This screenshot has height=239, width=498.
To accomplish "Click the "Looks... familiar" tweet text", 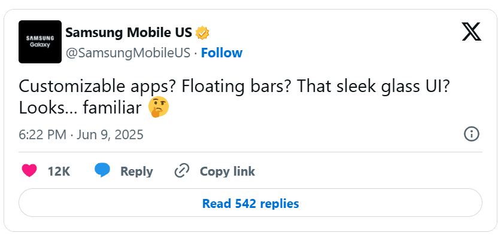I will pyautogui.click(x=80, y=108).
